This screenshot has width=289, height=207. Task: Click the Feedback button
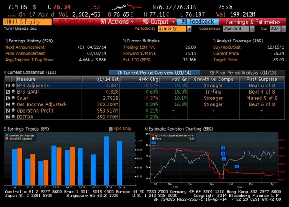(x=198, y=21)
